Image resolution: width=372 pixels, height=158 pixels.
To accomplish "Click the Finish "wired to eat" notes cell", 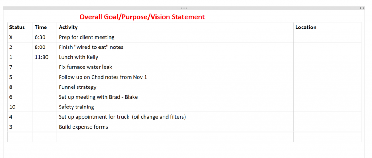I will click(x=175, y=47).
